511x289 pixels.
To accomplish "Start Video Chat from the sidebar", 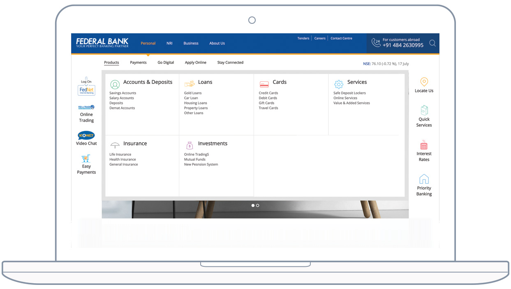I will [86, 136].
